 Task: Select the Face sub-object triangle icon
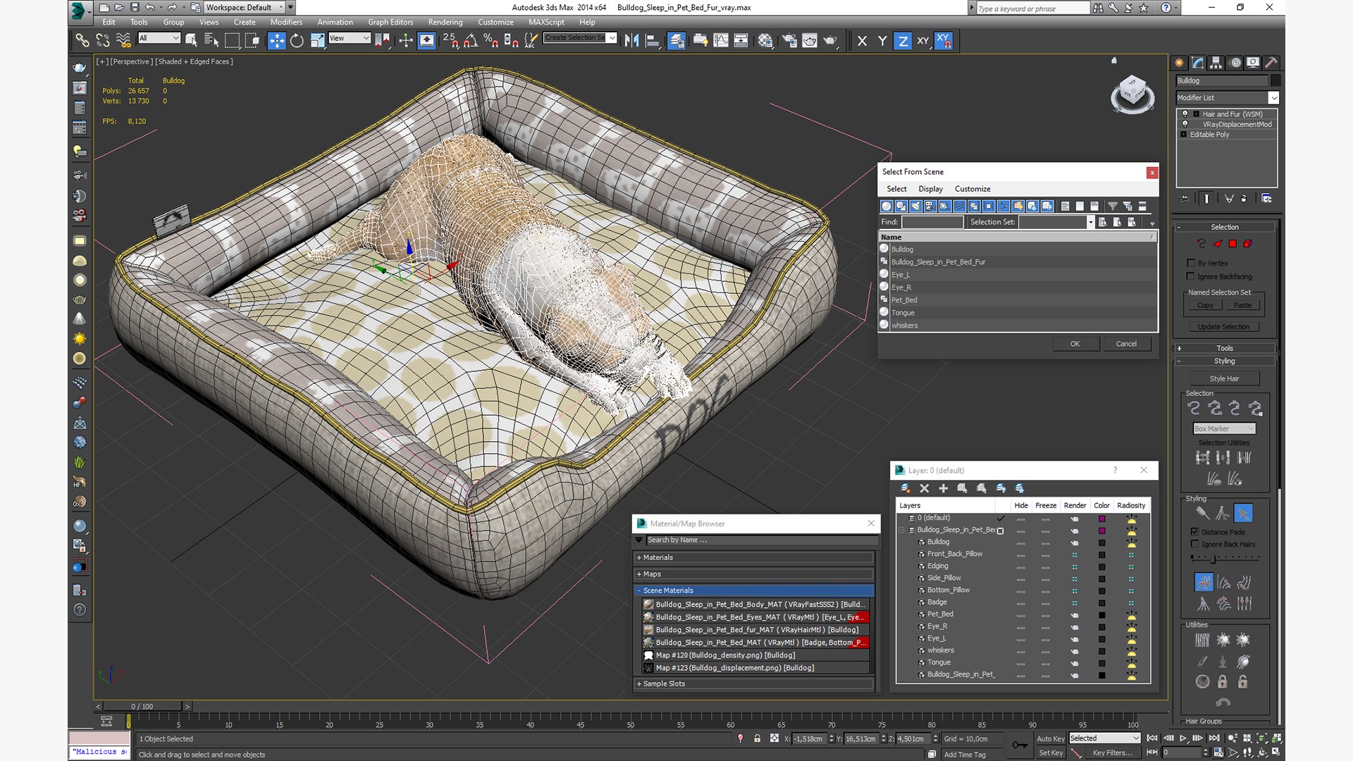pos(1217,244)
